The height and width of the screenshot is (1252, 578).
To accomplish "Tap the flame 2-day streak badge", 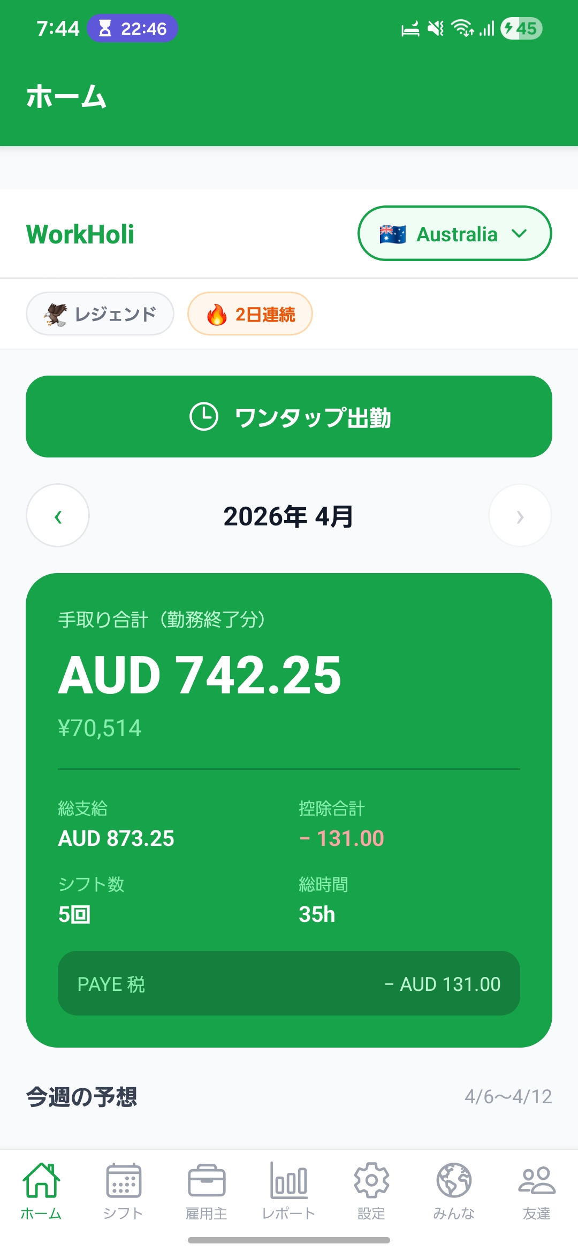I will click(250, 314).
